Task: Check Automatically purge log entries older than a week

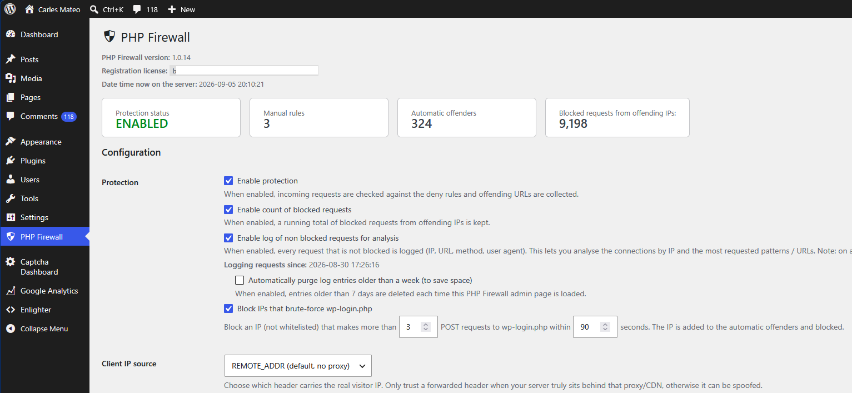Action: [x=240, y=280]
